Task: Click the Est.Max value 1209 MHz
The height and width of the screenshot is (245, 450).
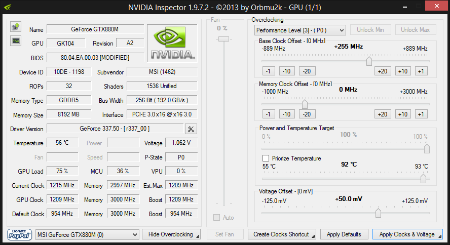Action: pos(181,185)
